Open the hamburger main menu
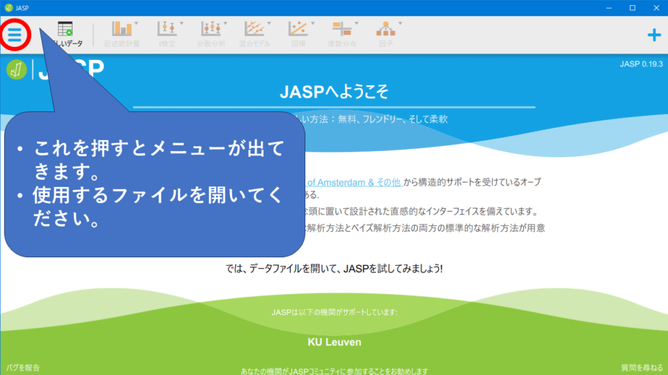 tap(14, 35)
